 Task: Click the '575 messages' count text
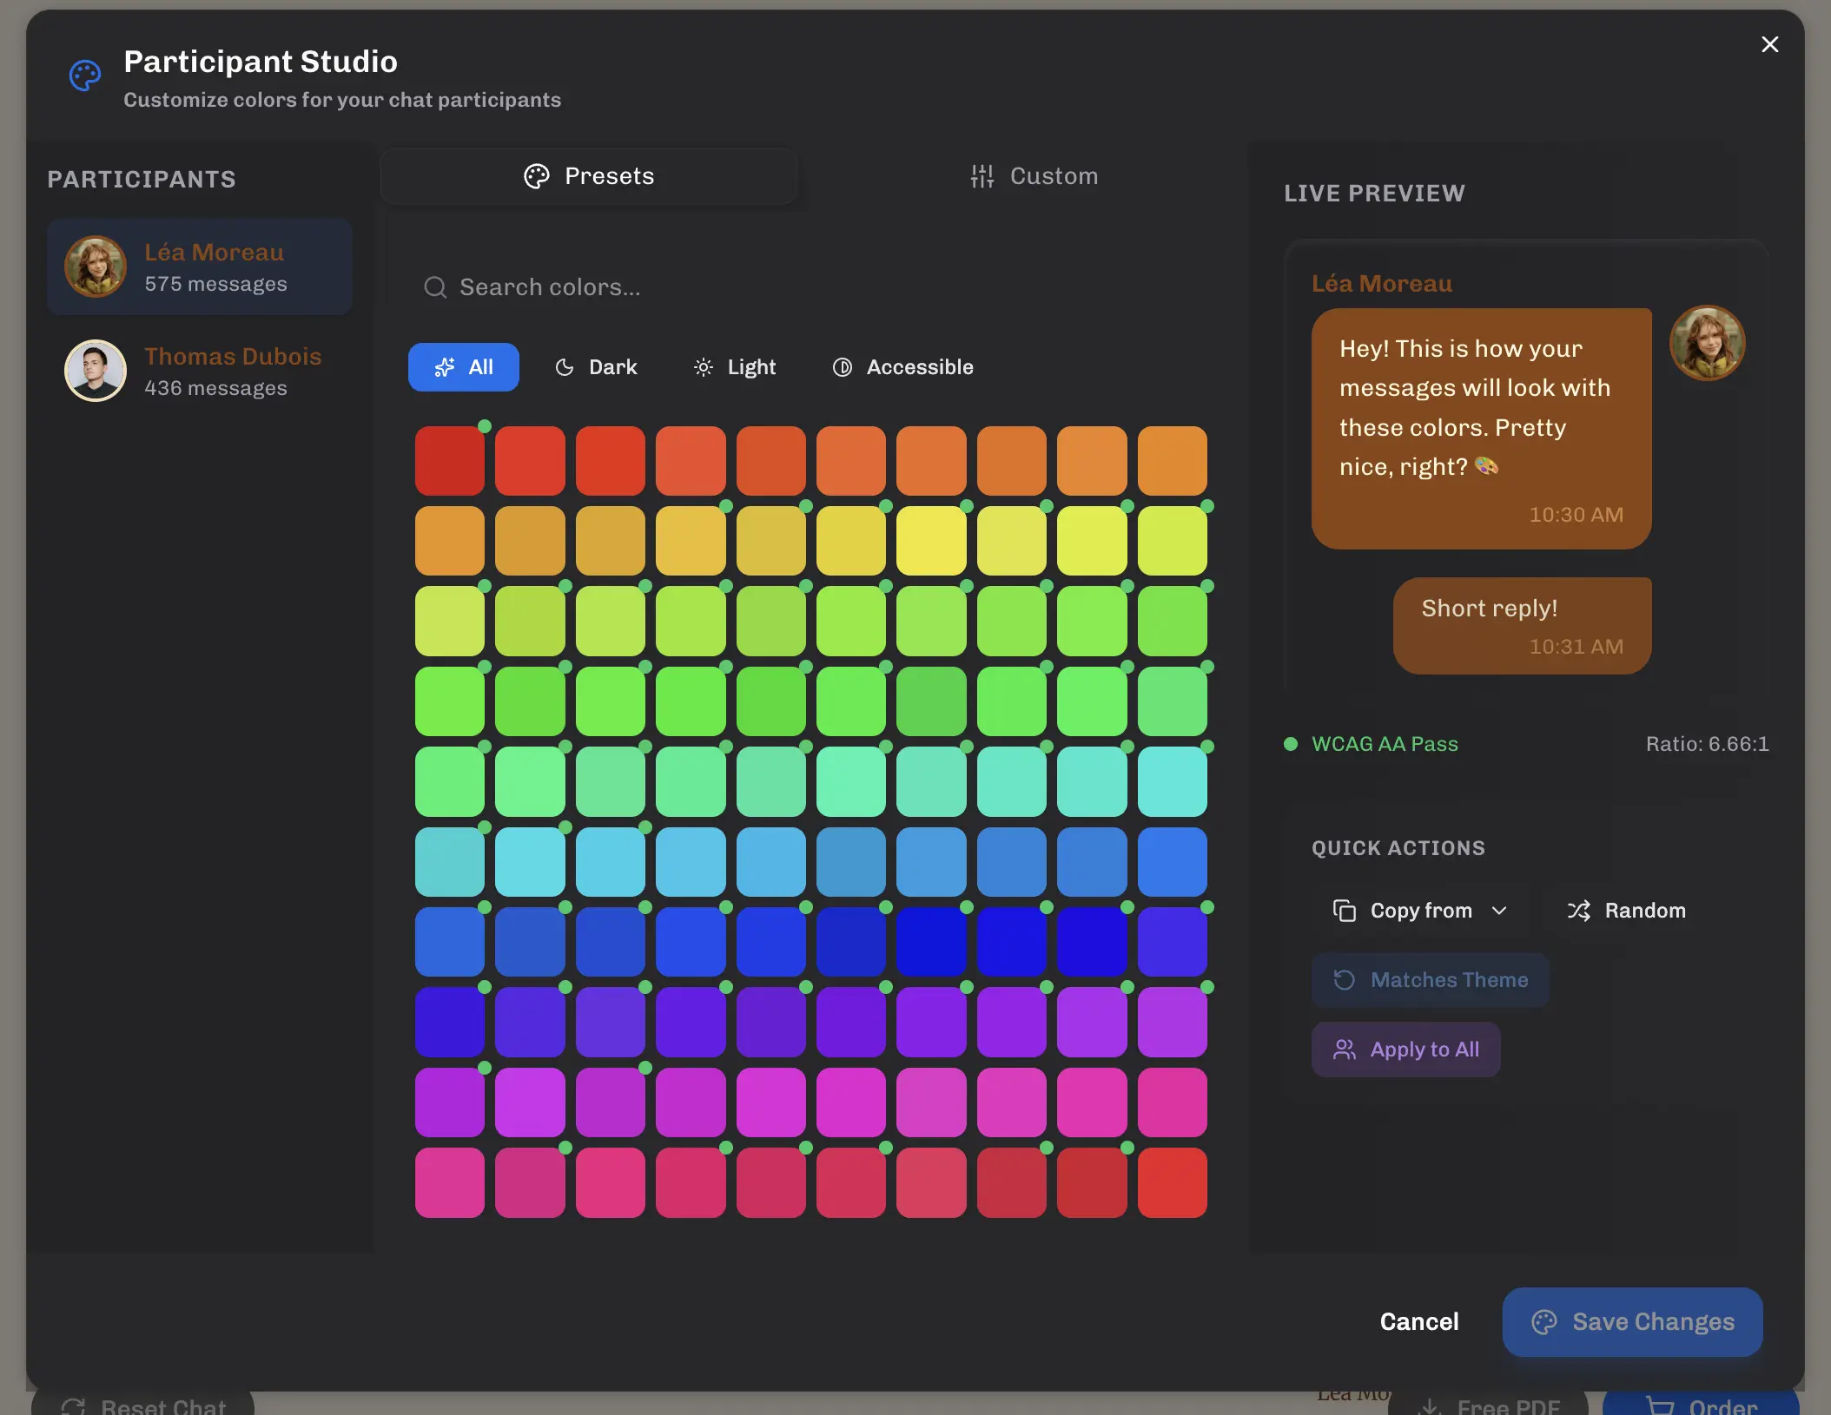click(215, 284)
